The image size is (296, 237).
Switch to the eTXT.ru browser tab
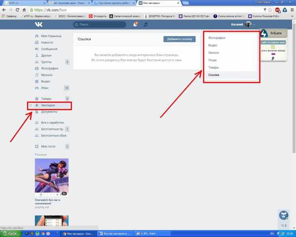click(x=25, y=3)
